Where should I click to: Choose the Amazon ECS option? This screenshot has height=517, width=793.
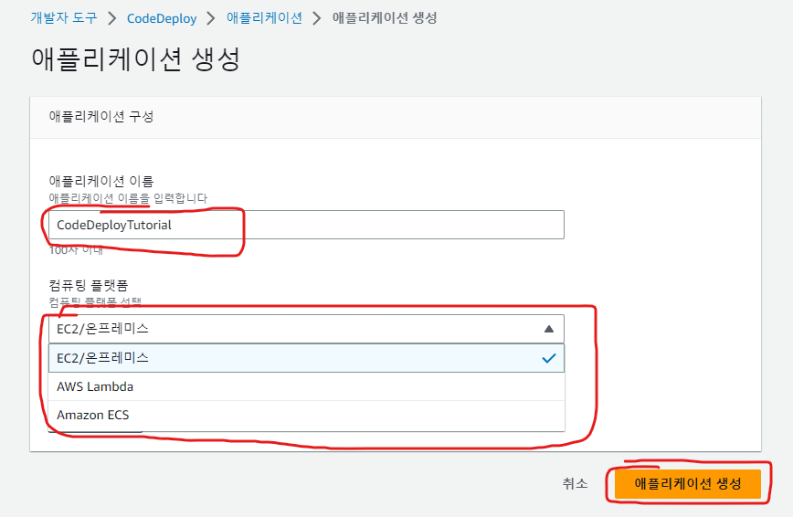tap(306, 415)
